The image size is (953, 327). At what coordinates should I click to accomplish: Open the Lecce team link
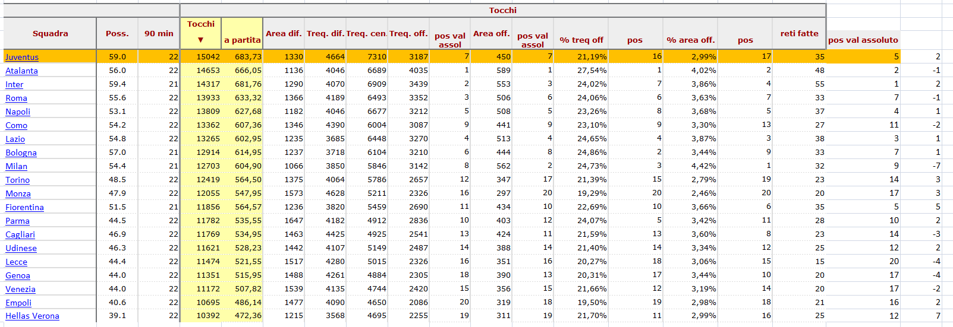(16, 262)
